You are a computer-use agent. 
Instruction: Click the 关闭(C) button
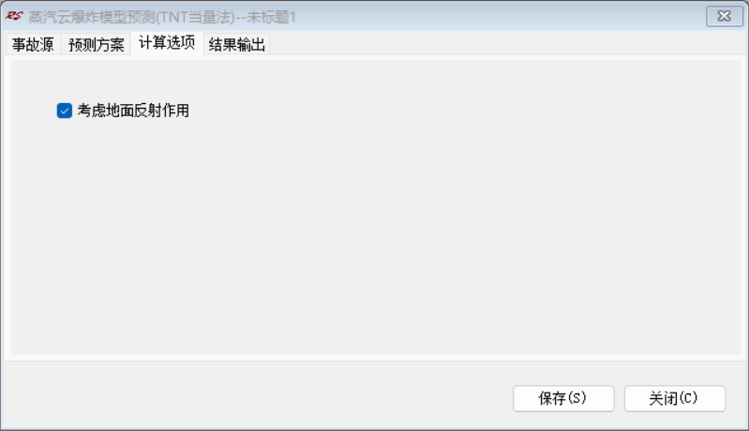click(675, 398)
